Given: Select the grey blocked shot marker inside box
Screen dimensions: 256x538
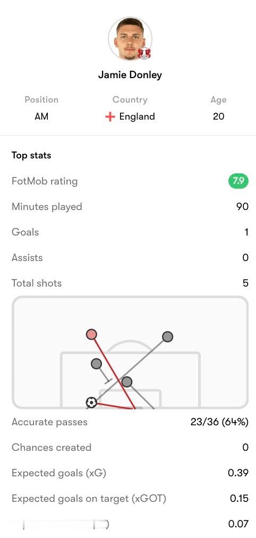Looking at the screenshot, I should pos(97,364).
